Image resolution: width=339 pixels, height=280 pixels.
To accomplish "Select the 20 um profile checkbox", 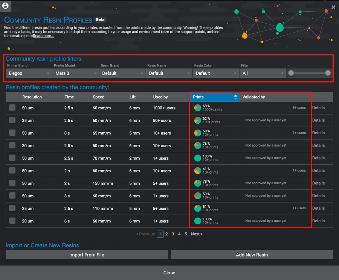I will [12, 221].
